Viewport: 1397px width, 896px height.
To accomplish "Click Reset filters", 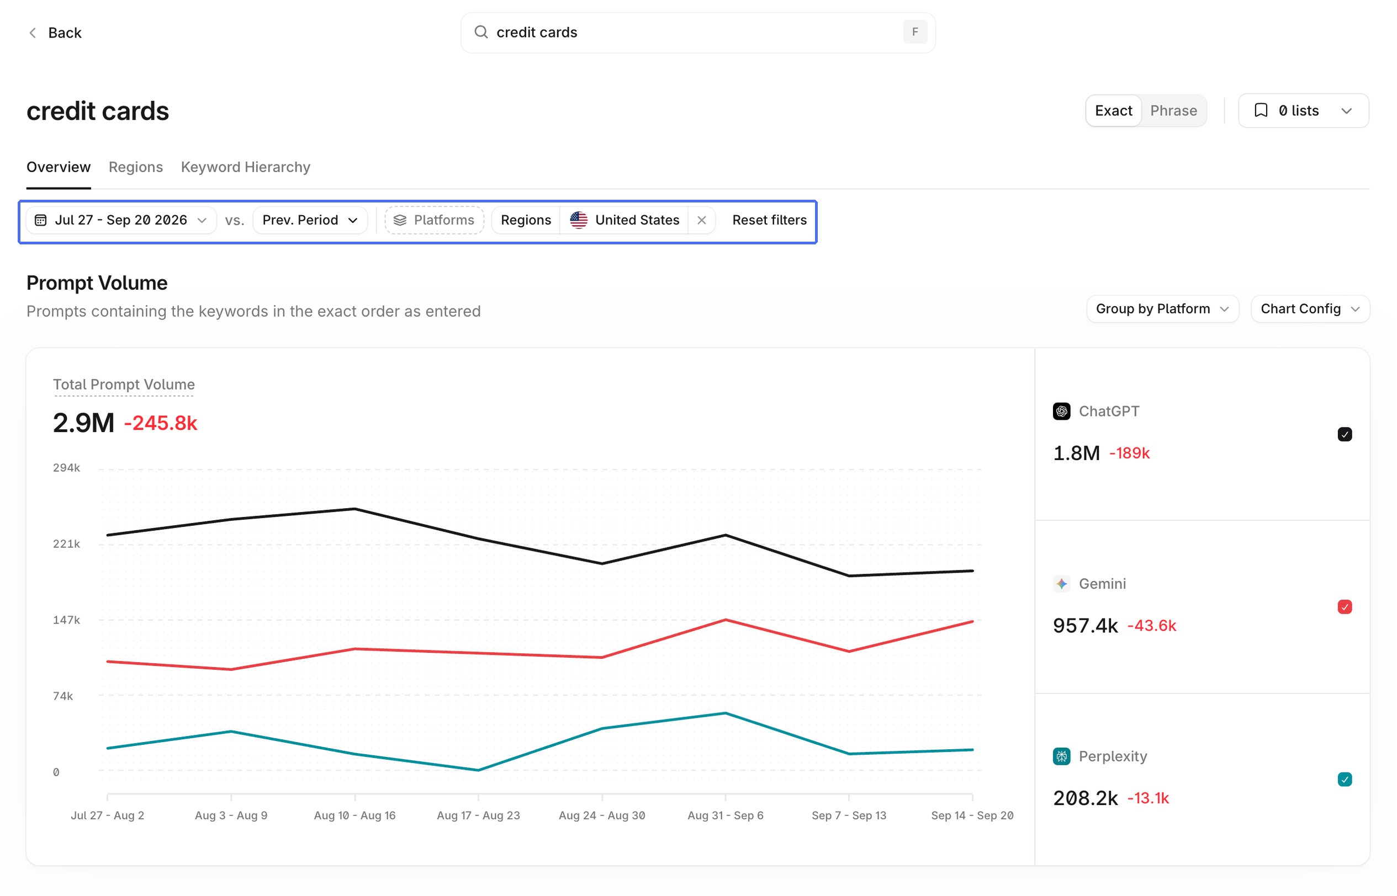I will (769, 220).
